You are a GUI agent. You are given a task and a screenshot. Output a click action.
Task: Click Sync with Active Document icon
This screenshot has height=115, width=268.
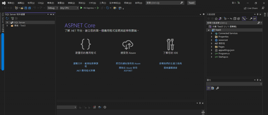[231, 18]
